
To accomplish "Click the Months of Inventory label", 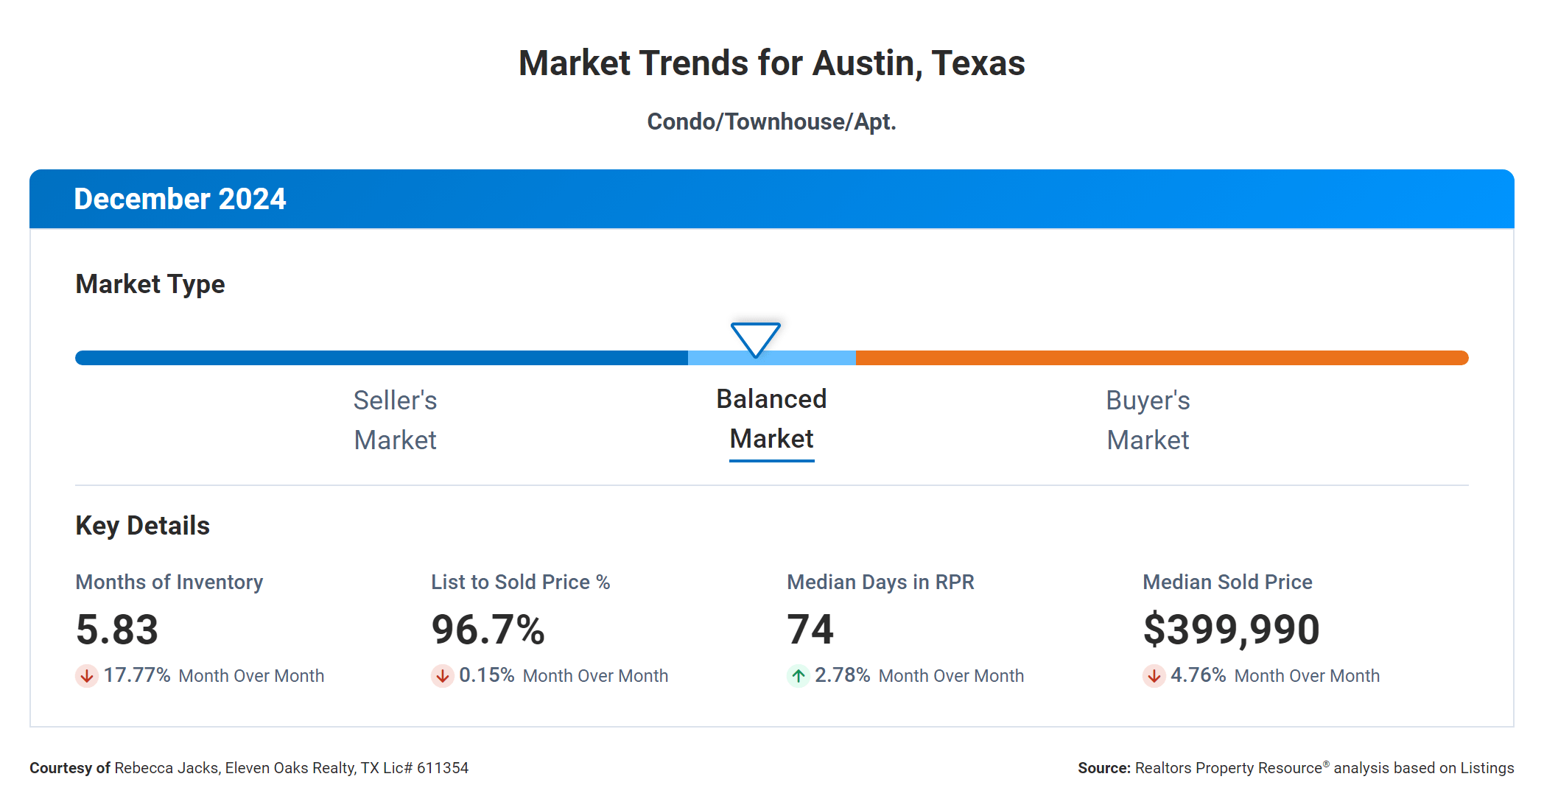I will tap(169, 582).
